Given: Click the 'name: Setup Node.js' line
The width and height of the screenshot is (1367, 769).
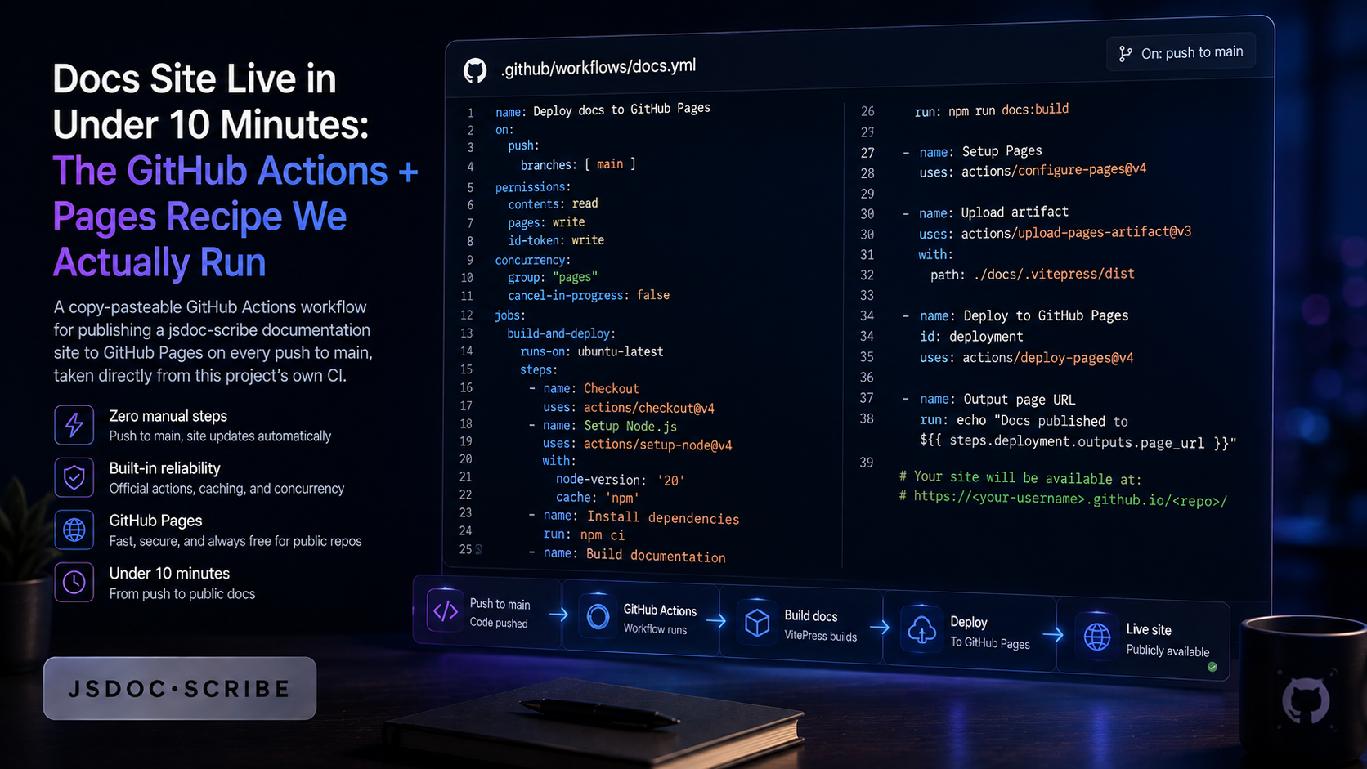Looking at the screenshot, I should pyautogui.click(x=610, y=426).
